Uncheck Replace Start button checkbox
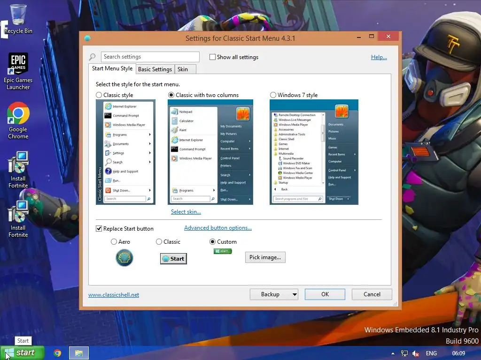The image size is (481, 360). (99, 229)
